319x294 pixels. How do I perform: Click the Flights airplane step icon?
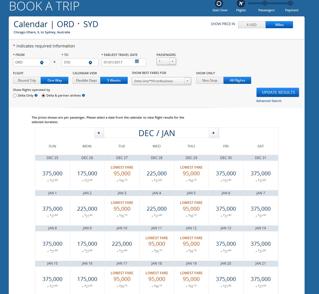(241, 3)
